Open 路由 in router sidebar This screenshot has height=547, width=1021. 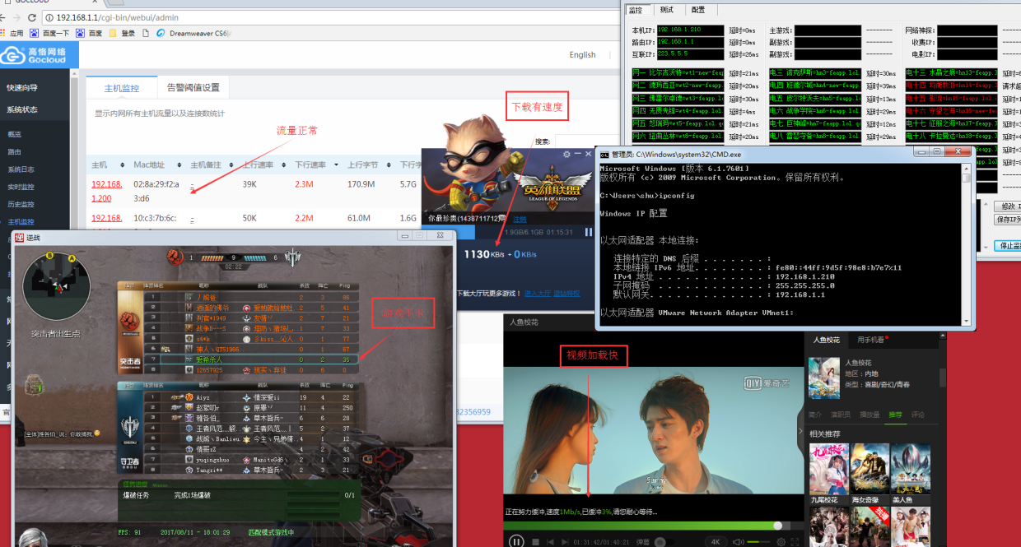coord(15,152)
